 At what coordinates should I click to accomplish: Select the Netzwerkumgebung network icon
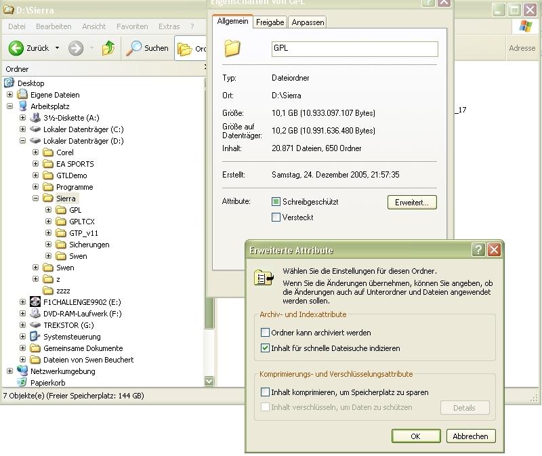pos(22,371)
